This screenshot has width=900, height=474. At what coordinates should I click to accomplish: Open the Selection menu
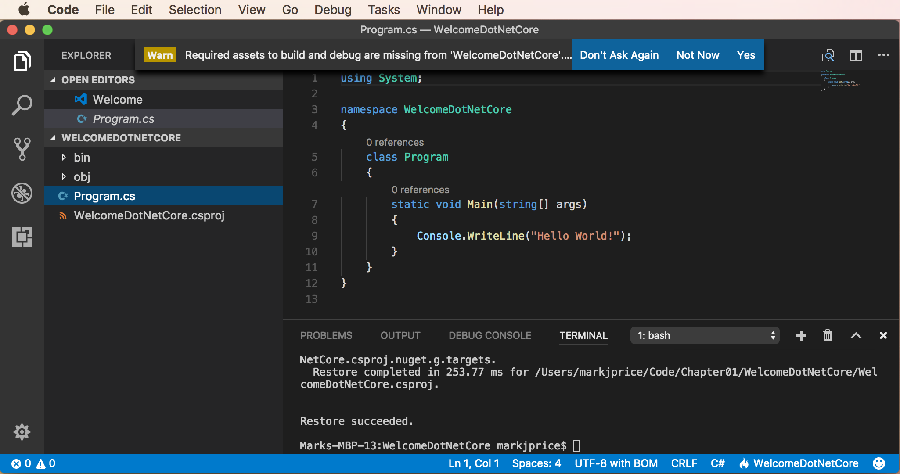(x=195, y=10)
